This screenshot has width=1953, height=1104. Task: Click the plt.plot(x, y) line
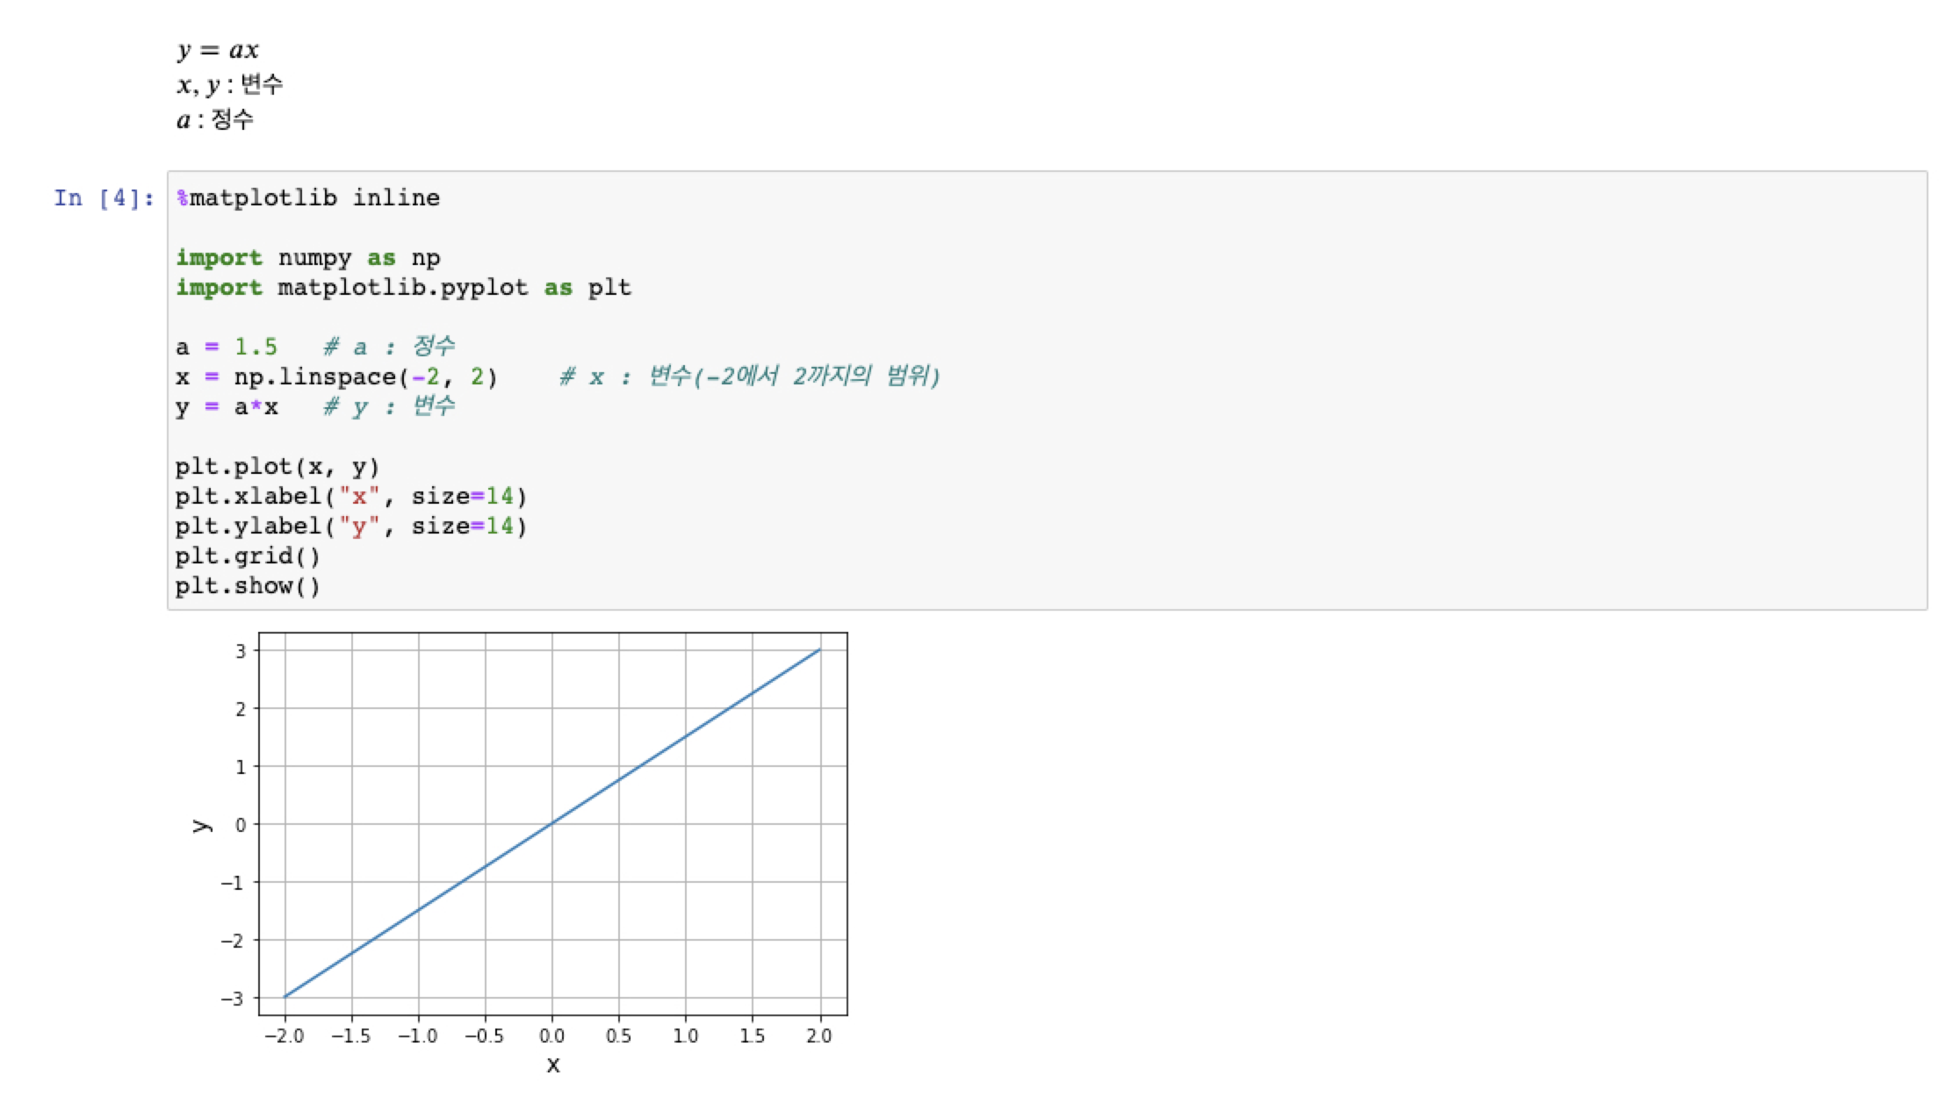click(277, 467)
